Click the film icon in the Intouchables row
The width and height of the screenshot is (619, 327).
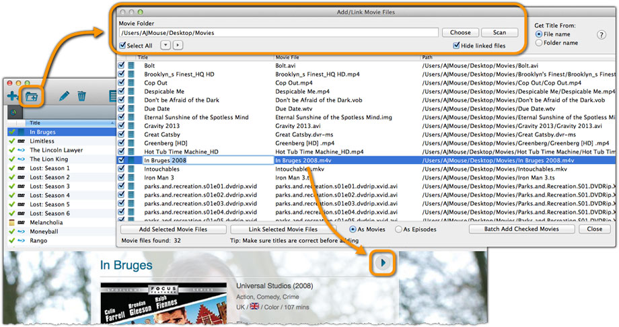tap(131, 169)
